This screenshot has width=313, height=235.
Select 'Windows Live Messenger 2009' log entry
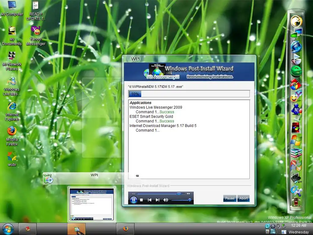tap(156, 107)
